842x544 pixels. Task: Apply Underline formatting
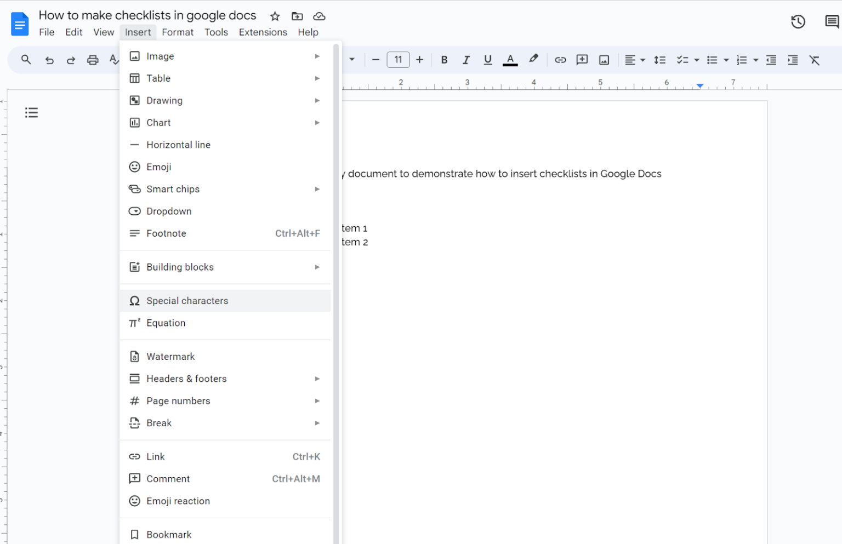point(487,60)
